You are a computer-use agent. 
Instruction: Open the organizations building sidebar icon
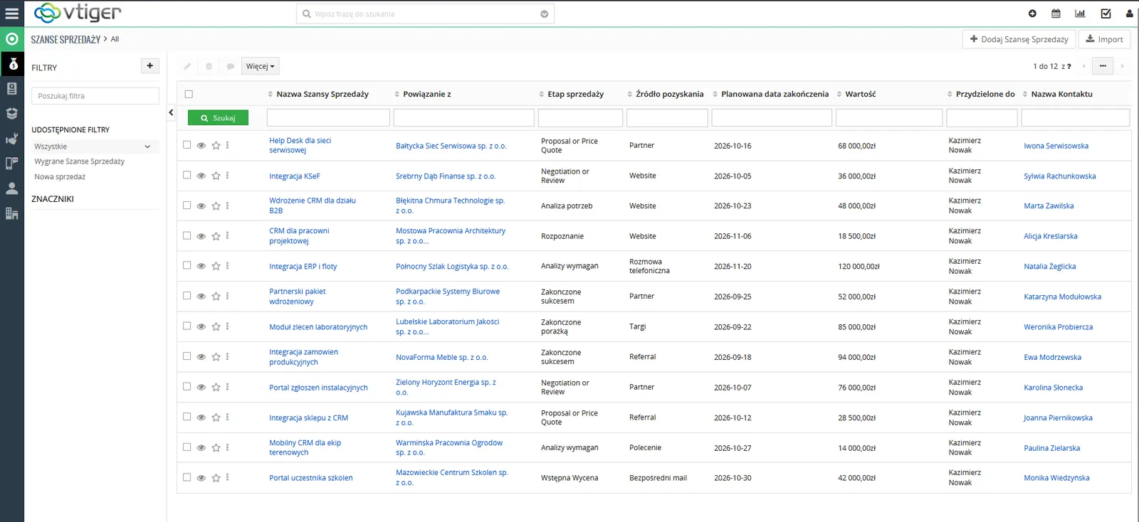[x=12, y=213]
